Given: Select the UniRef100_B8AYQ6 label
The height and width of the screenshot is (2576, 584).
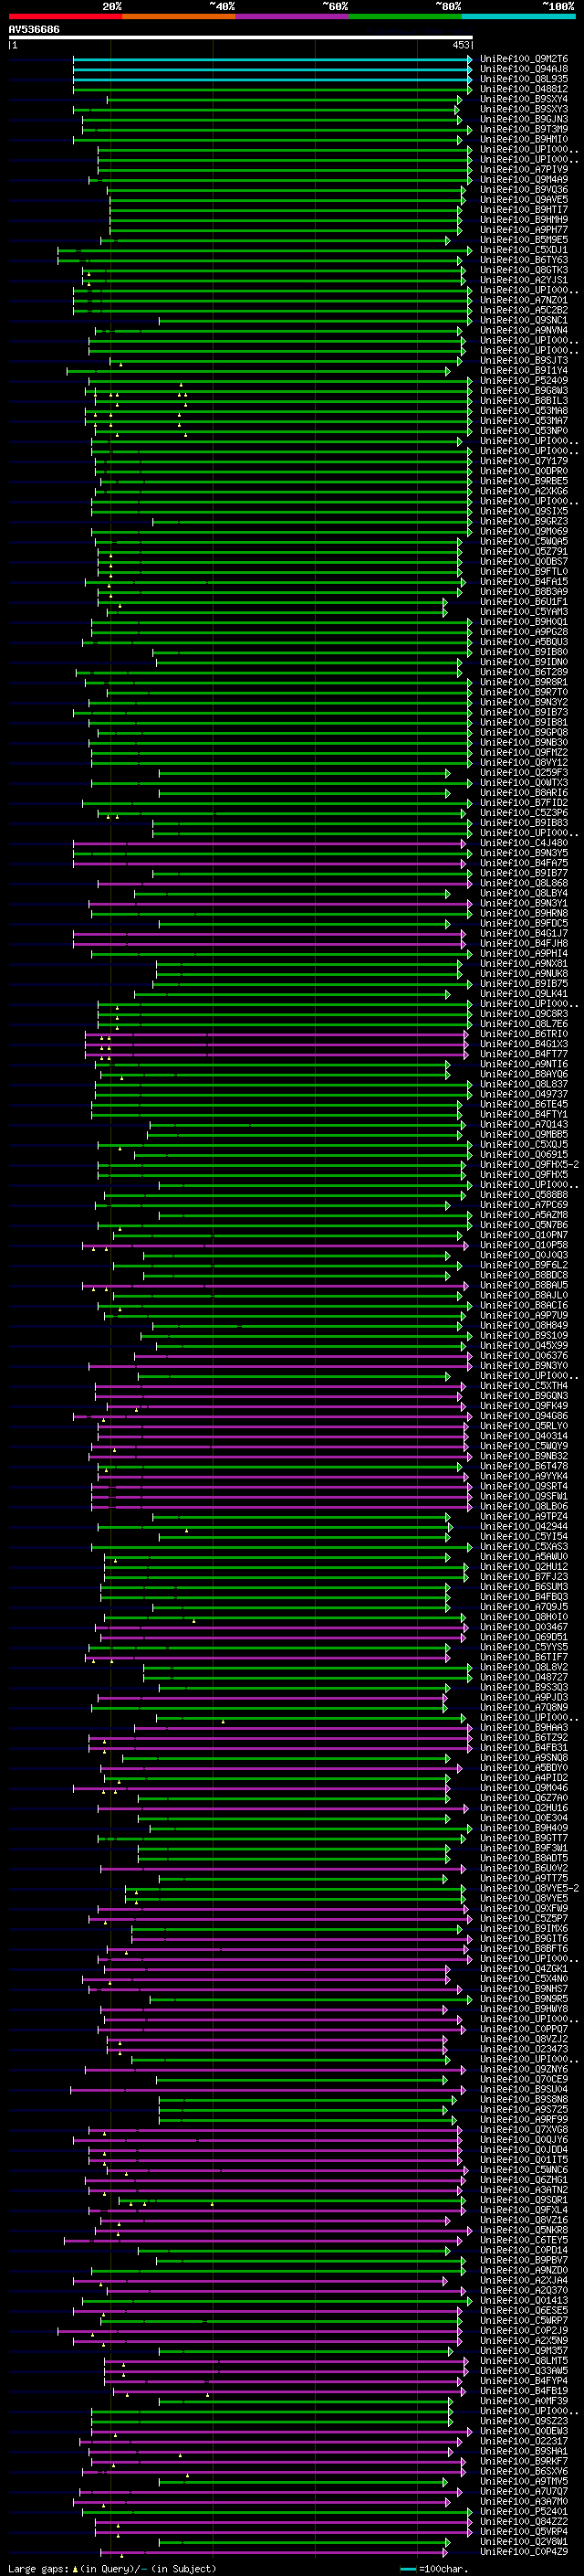Looking at the screenshot, I should coord(524,1074).
